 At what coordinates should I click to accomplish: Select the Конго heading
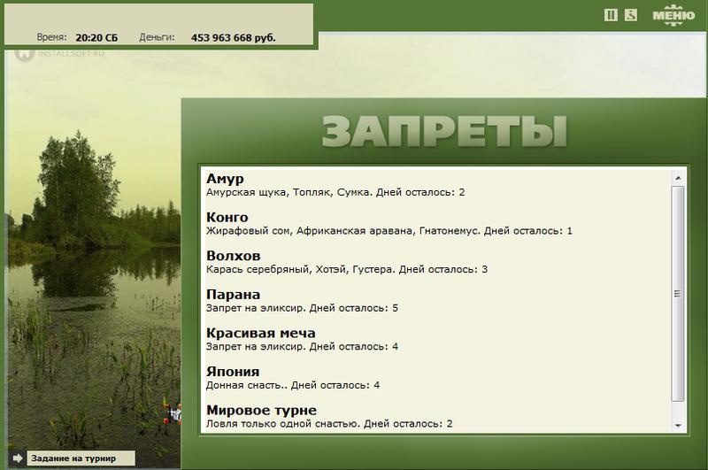[227, 217]
